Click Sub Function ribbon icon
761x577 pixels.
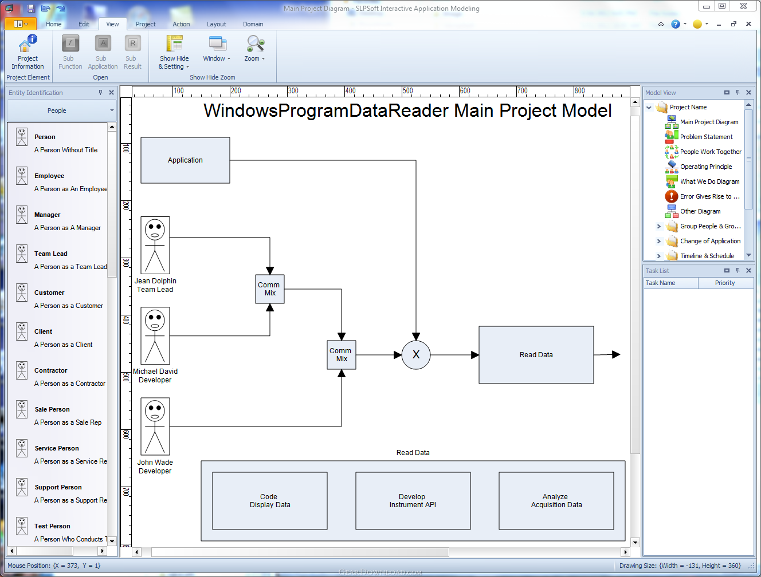coord(70,52)
